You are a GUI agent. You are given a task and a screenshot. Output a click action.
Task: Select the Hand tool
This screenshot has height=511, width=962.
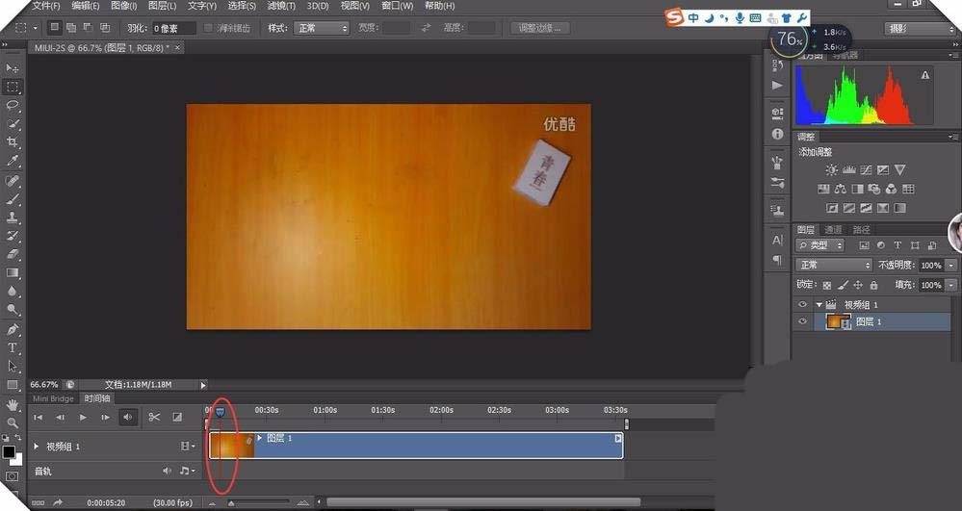tap(13, 405)
